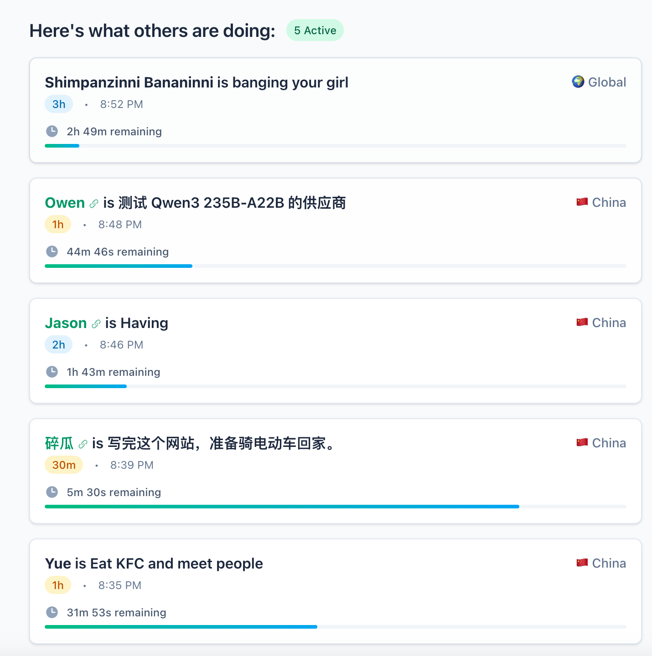Click the clock icon next to 1h 43m remaining

52,372
